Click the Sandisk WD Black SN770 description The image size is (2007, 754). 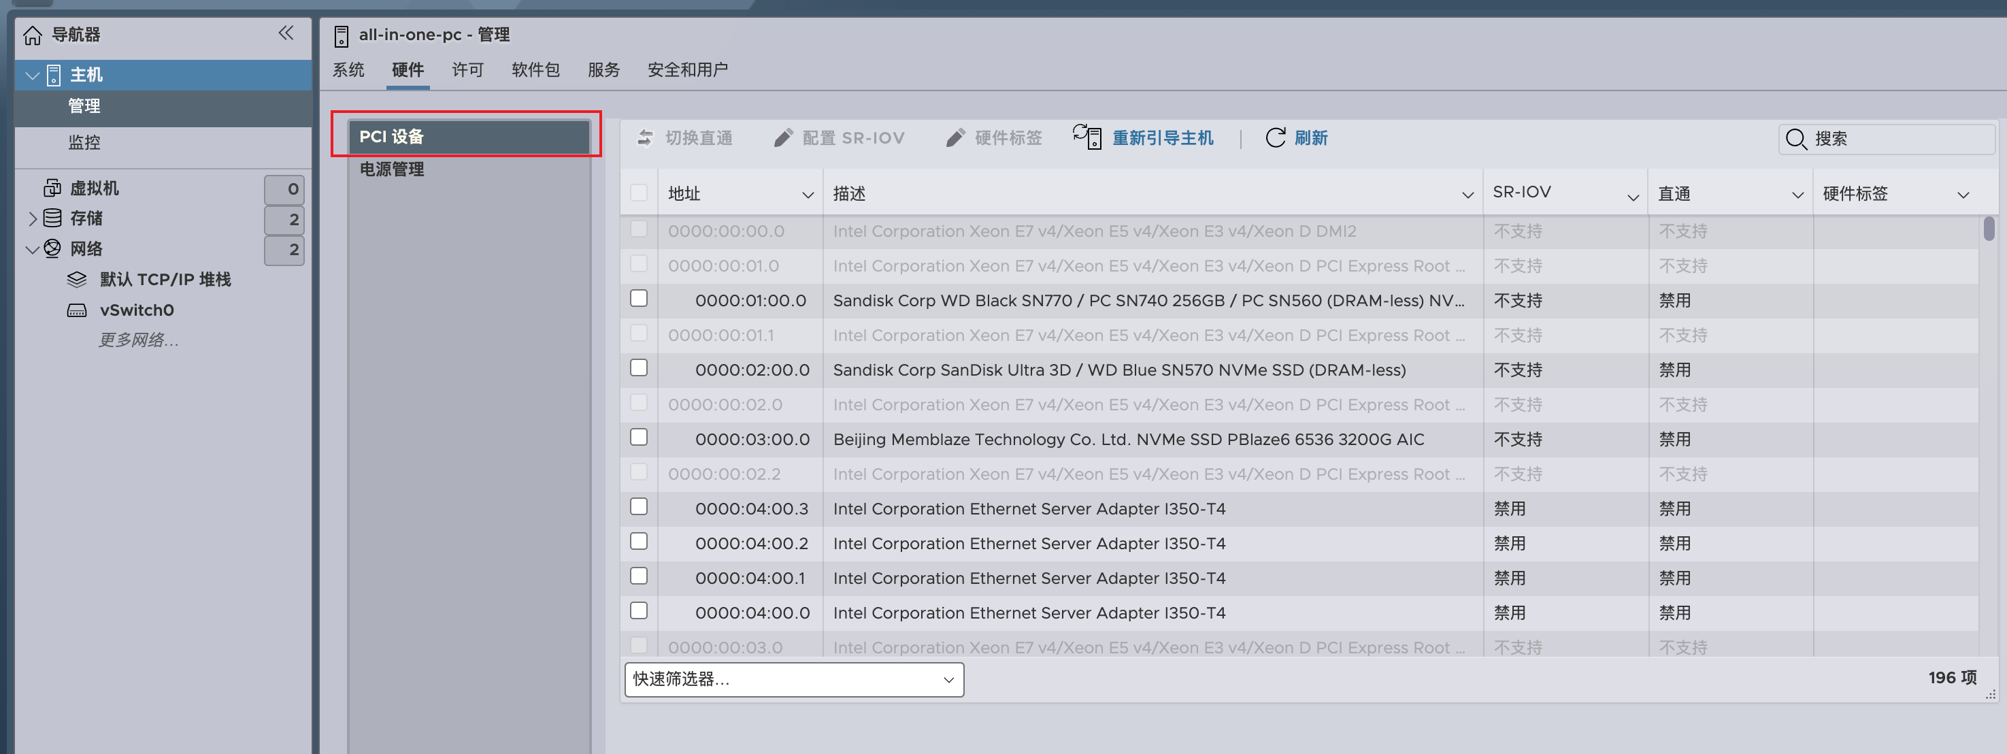coord(1148,301)
